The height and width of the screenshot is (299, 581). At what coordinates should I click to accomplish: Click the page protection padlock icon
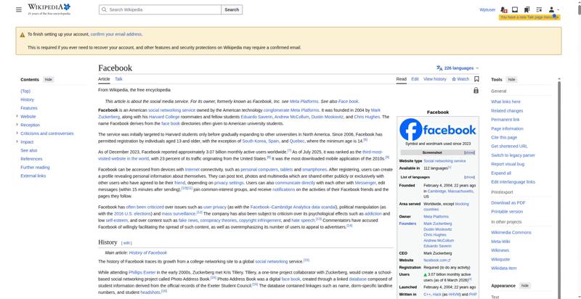pos(476,90)
